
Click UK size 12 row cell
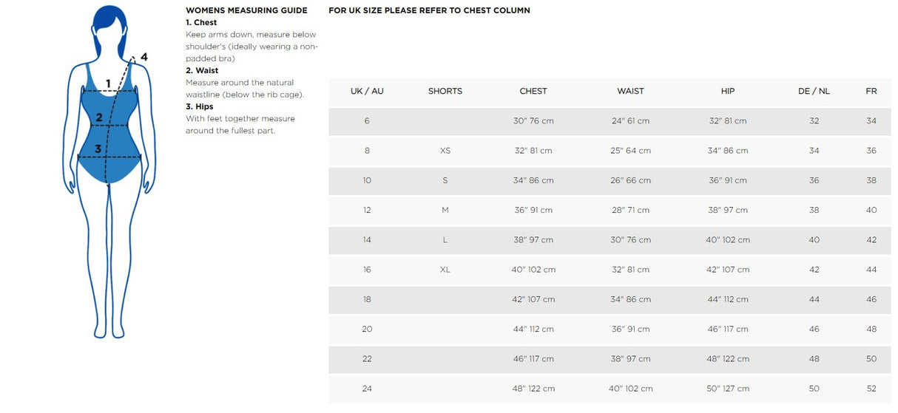click(x=367, y=210)
